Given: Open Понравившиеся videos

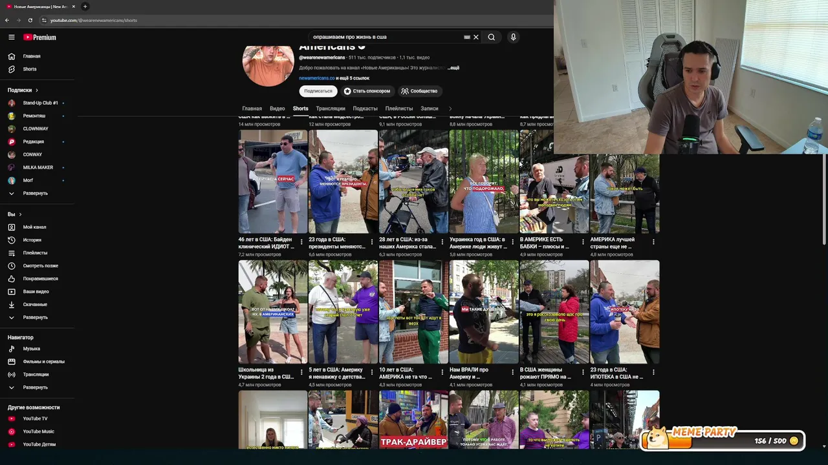Looking at the screenshot, I should (40, 279).
